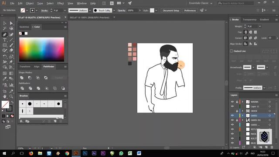Image resolution: width=279 pixels, height=157 pixels.
Task: Unlock the GARIS 02 layer
Action: pyautogui.click(x=237, y=120)
